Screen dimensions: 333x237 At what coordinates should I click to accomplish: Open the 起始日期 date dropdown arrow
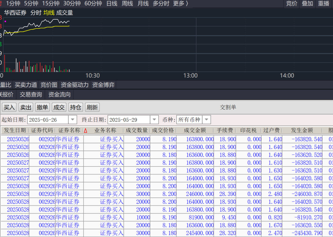(x=73, y=120)
